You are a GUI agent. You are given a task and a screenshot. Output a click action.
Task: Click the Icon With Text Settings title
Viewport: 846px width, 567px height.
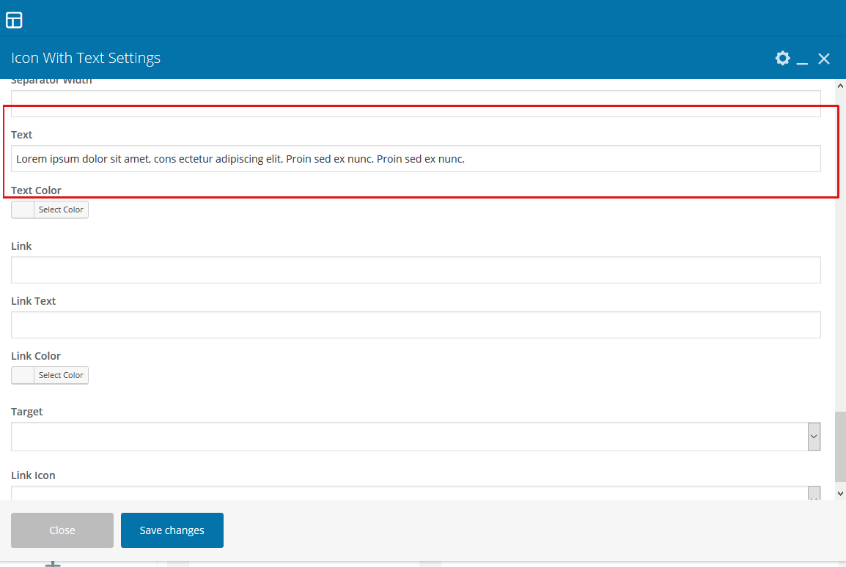click(x=86, y=59)
